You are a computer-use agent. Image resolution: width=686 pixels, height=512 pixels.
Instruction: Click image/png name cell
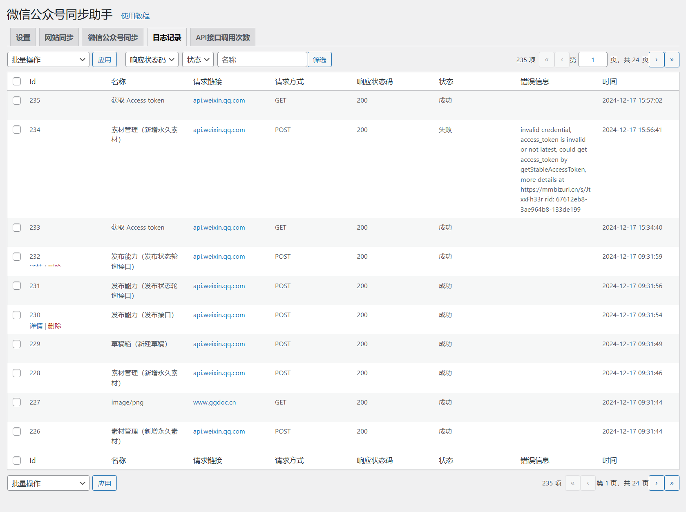click(127, 402)
